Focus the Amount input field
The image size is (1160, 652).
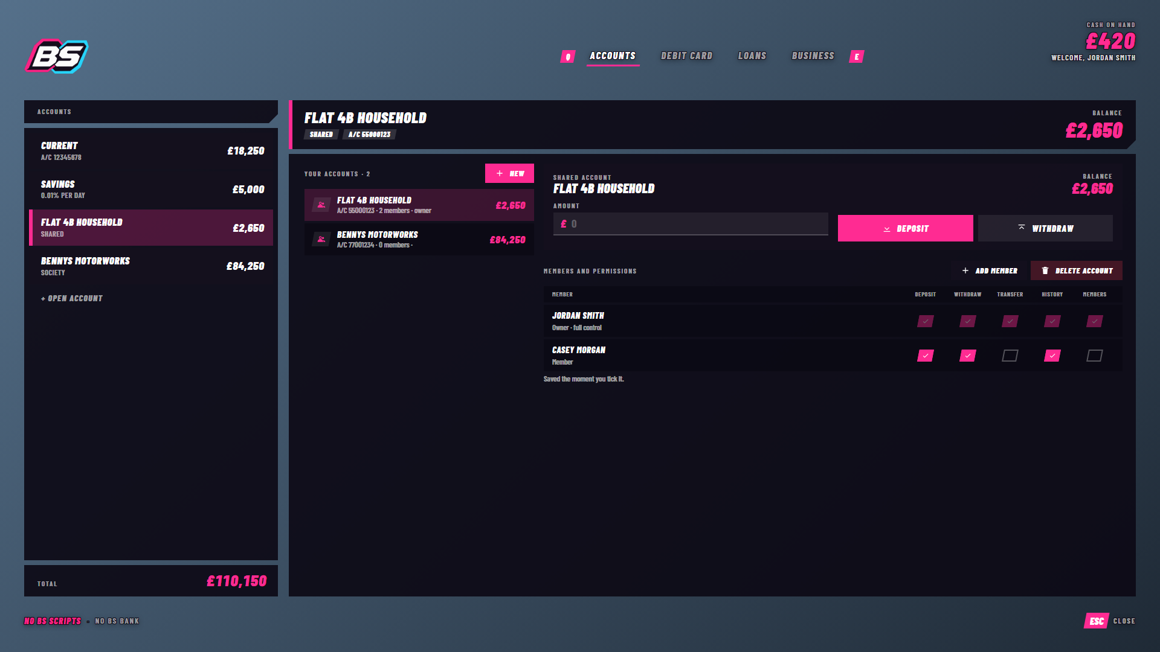click(691, 224)
